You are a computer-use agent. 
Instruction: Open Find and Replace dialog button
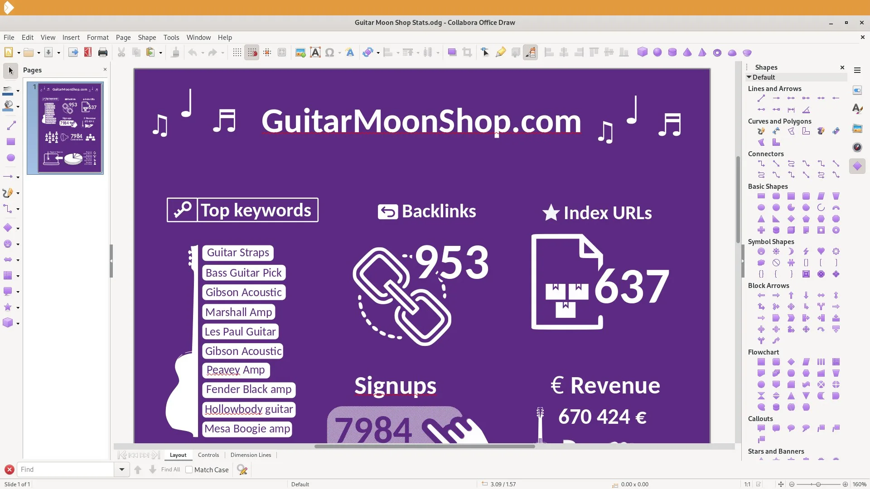pyautogui.click(x=242, y=470)
